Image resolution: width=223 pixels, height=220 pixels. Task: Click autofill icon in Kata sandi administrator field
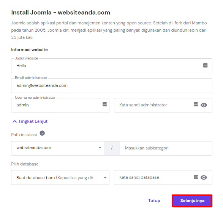click(x=196, y=104)
